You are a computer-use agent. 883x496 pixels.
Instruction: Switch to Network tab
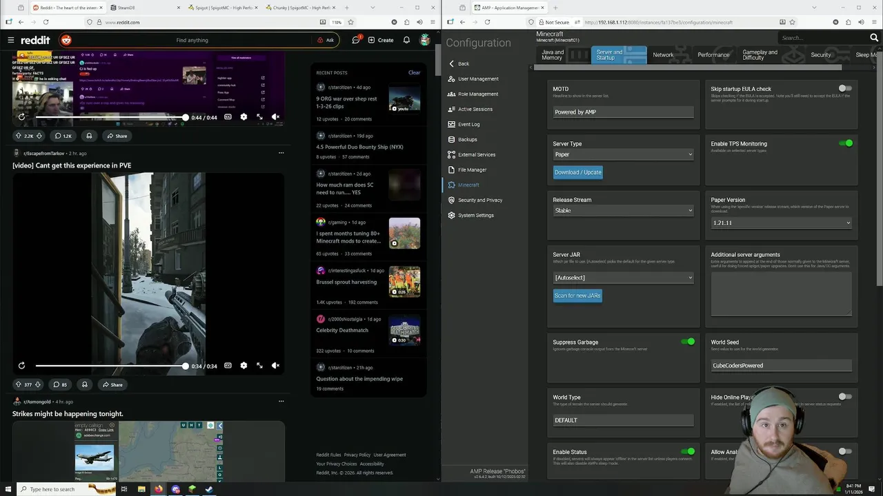[663, 55]
